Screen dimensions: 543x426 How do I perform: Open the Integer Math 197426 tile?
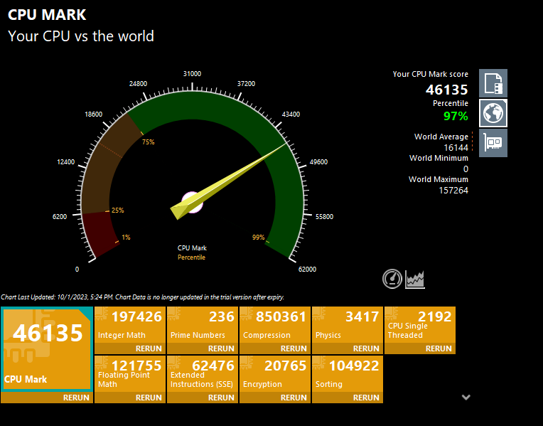tap(130, 325)
